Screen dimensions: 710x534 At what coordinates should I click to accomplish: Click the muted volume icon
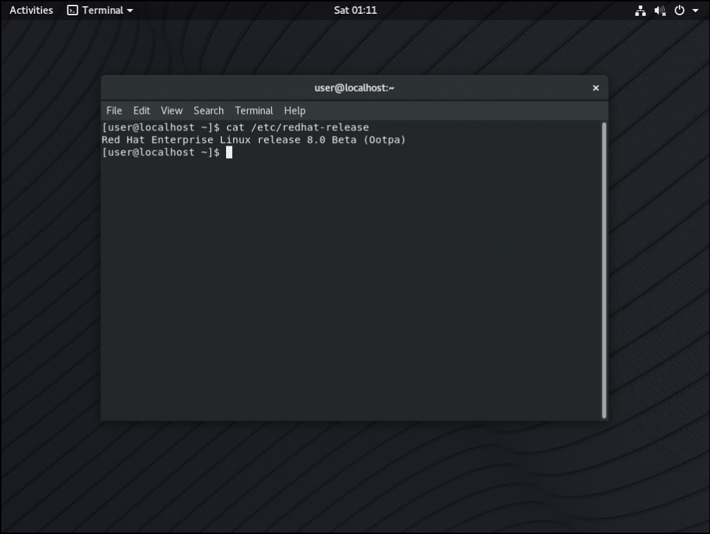[660, 10]
